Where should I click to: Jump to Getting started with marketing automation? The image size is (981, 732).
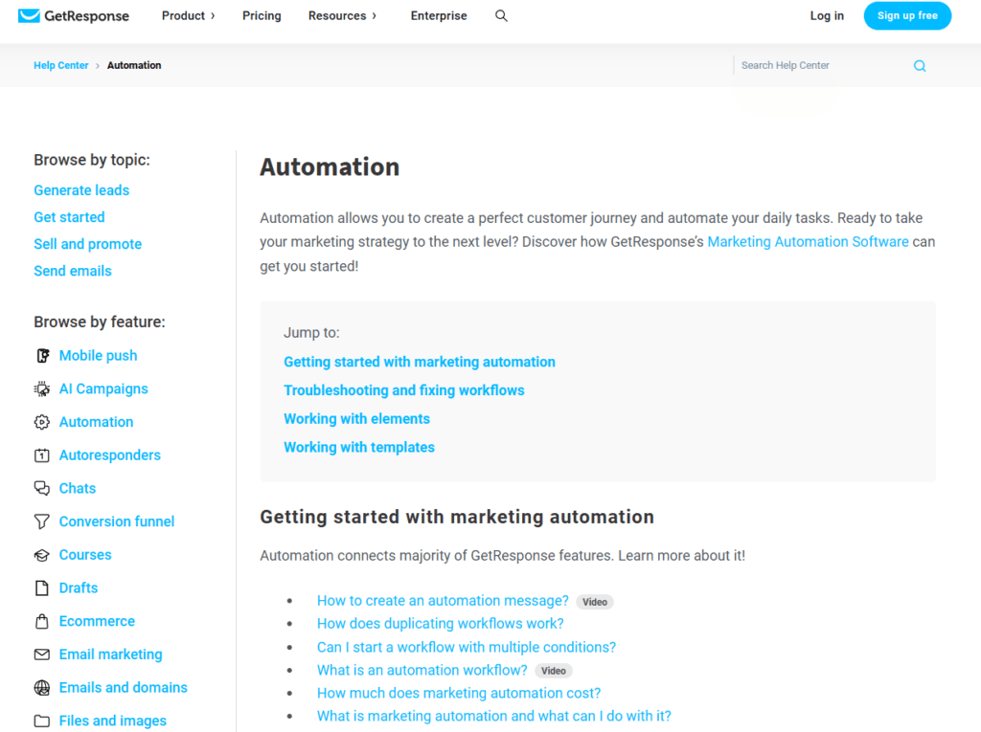(x=420, y=362)
